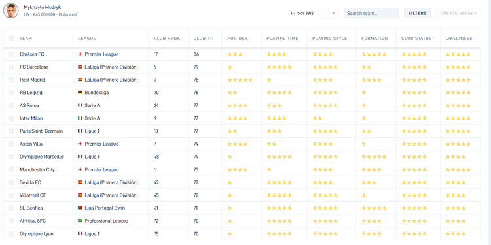
Task: Click Germany flag in RB Leipzig row
Action: (x=80, y=93)
